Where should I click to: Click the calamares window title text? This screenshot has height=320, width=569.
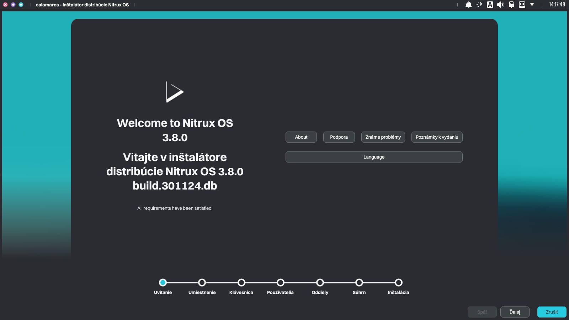(82, 5)
